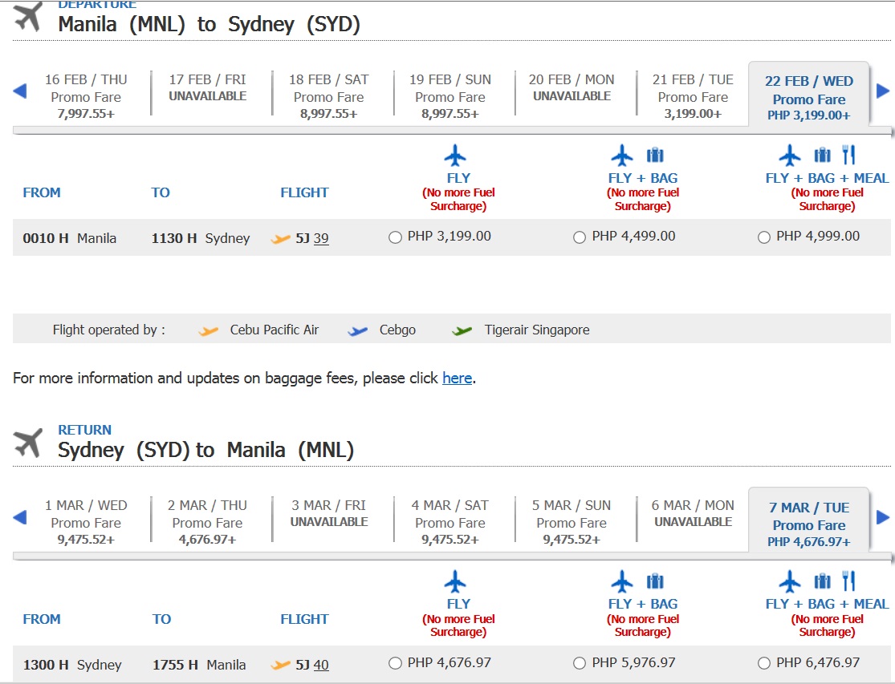This screenshot has width=895, height=684.
Task: Click departure 'FLY + BAG + MEAL' column header
Action: (827, 178)
